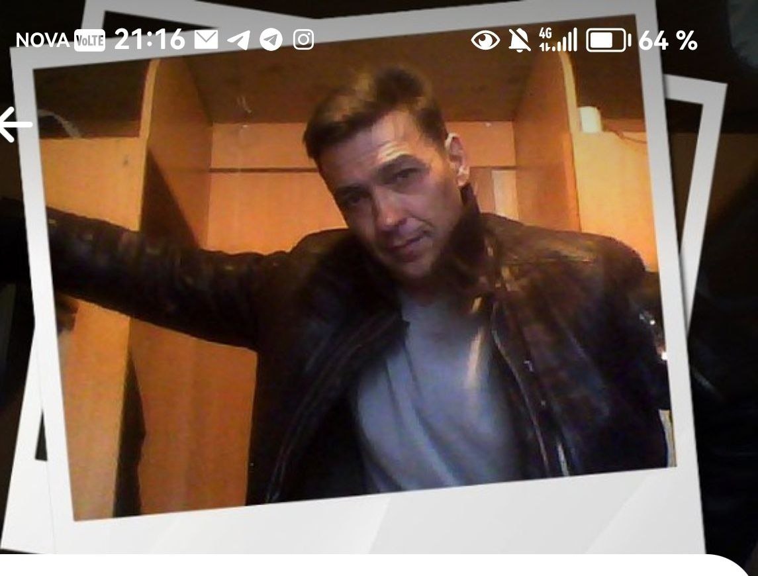Tap the battery status icon

[608, 40]
